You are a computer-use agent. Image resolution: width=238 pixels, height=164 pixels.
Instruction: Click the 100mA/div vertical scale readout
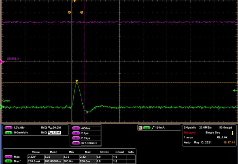(x=21, y=132)
